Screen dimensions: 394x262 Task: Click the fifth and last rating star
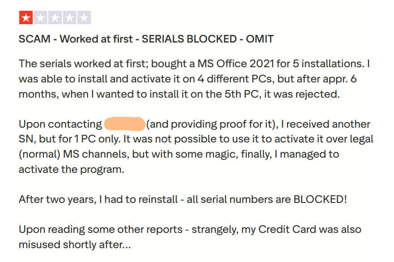[84, 18]
